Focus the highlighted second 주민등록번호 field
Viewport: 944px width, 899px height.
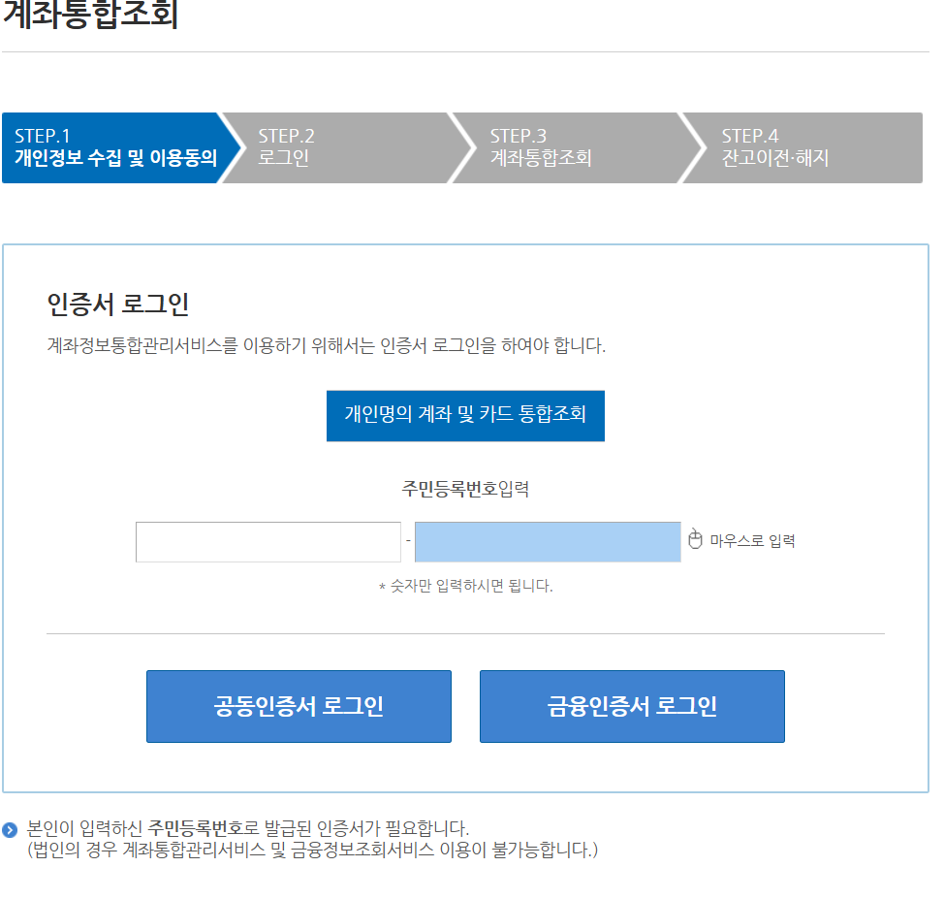click(x=548, y=542)
